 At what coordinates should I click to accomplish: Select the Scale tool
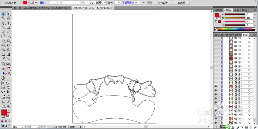[x=8, y=41]
